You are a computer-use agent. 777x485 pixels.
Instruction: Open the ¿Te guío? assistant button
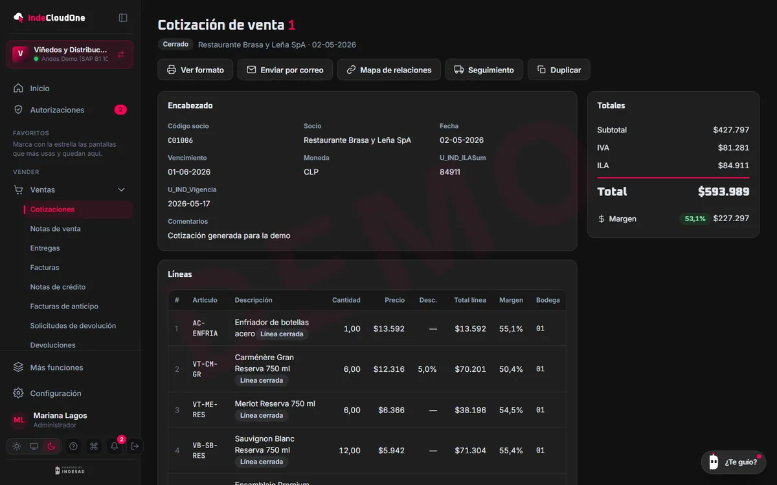tap(734, 462)
